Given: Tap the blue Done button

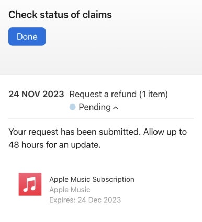Looking at the screenshot, I should [x=27, y=37].
